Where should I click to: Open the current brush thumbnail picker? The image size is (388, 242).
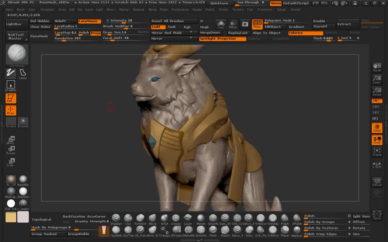(x=17, y=55)
